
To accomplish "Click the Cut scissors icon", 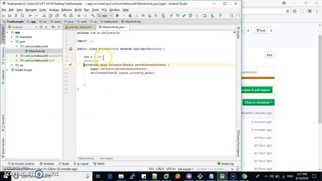I will pyautogui.click(x=44, y=16).
